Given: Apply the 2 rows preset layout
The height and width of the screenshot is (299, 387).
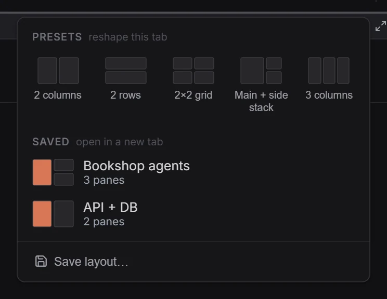Looking at the screenshot, I should click(126, 78).
